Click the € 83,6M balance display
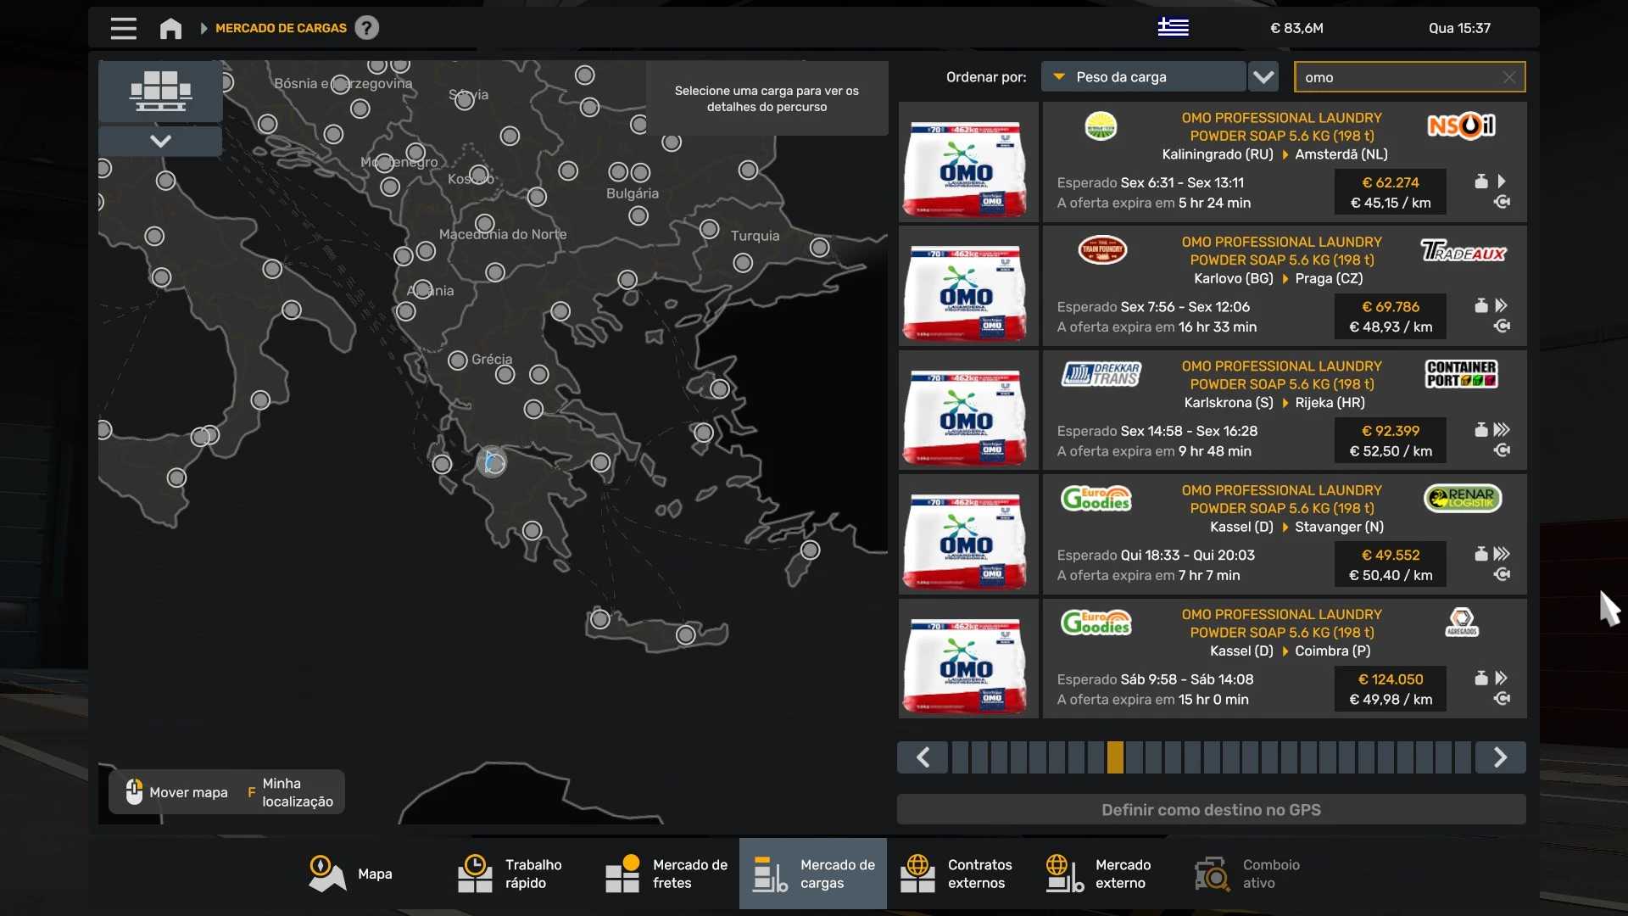This screenshot has height=916, width=1628. coord(1296,28)
